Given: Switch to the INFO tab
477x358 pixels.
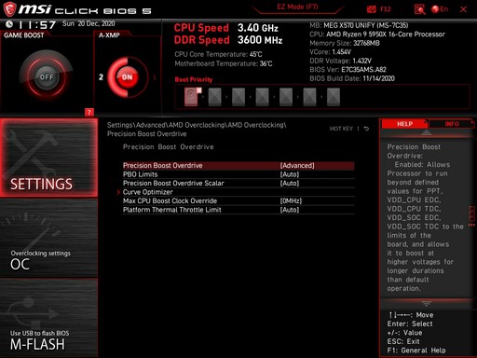Looking at the screenshot, I should pyautogui.click(x=452, y=124).
